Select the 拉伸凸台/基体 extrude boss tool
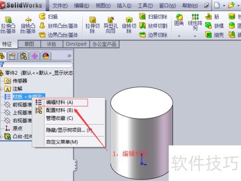The image size is (241, 181). [x=8, y=25]
